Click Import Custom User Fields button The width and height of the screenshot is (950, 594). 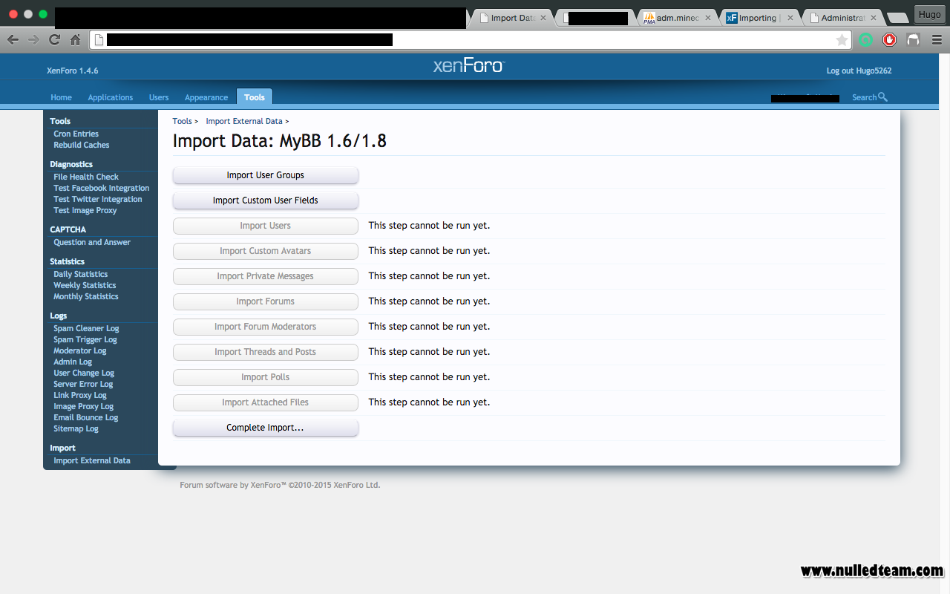pos(266,200)
